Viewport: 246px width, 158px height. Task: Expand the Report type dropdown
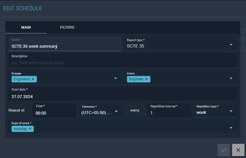coord(231,45)
